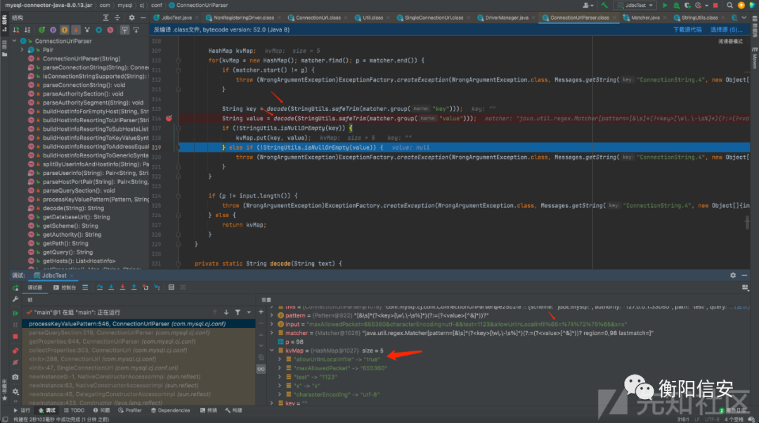Toggle autoscroll from source in Structure
The width and height of the screenshot is (759, 423).
[136, 30]
